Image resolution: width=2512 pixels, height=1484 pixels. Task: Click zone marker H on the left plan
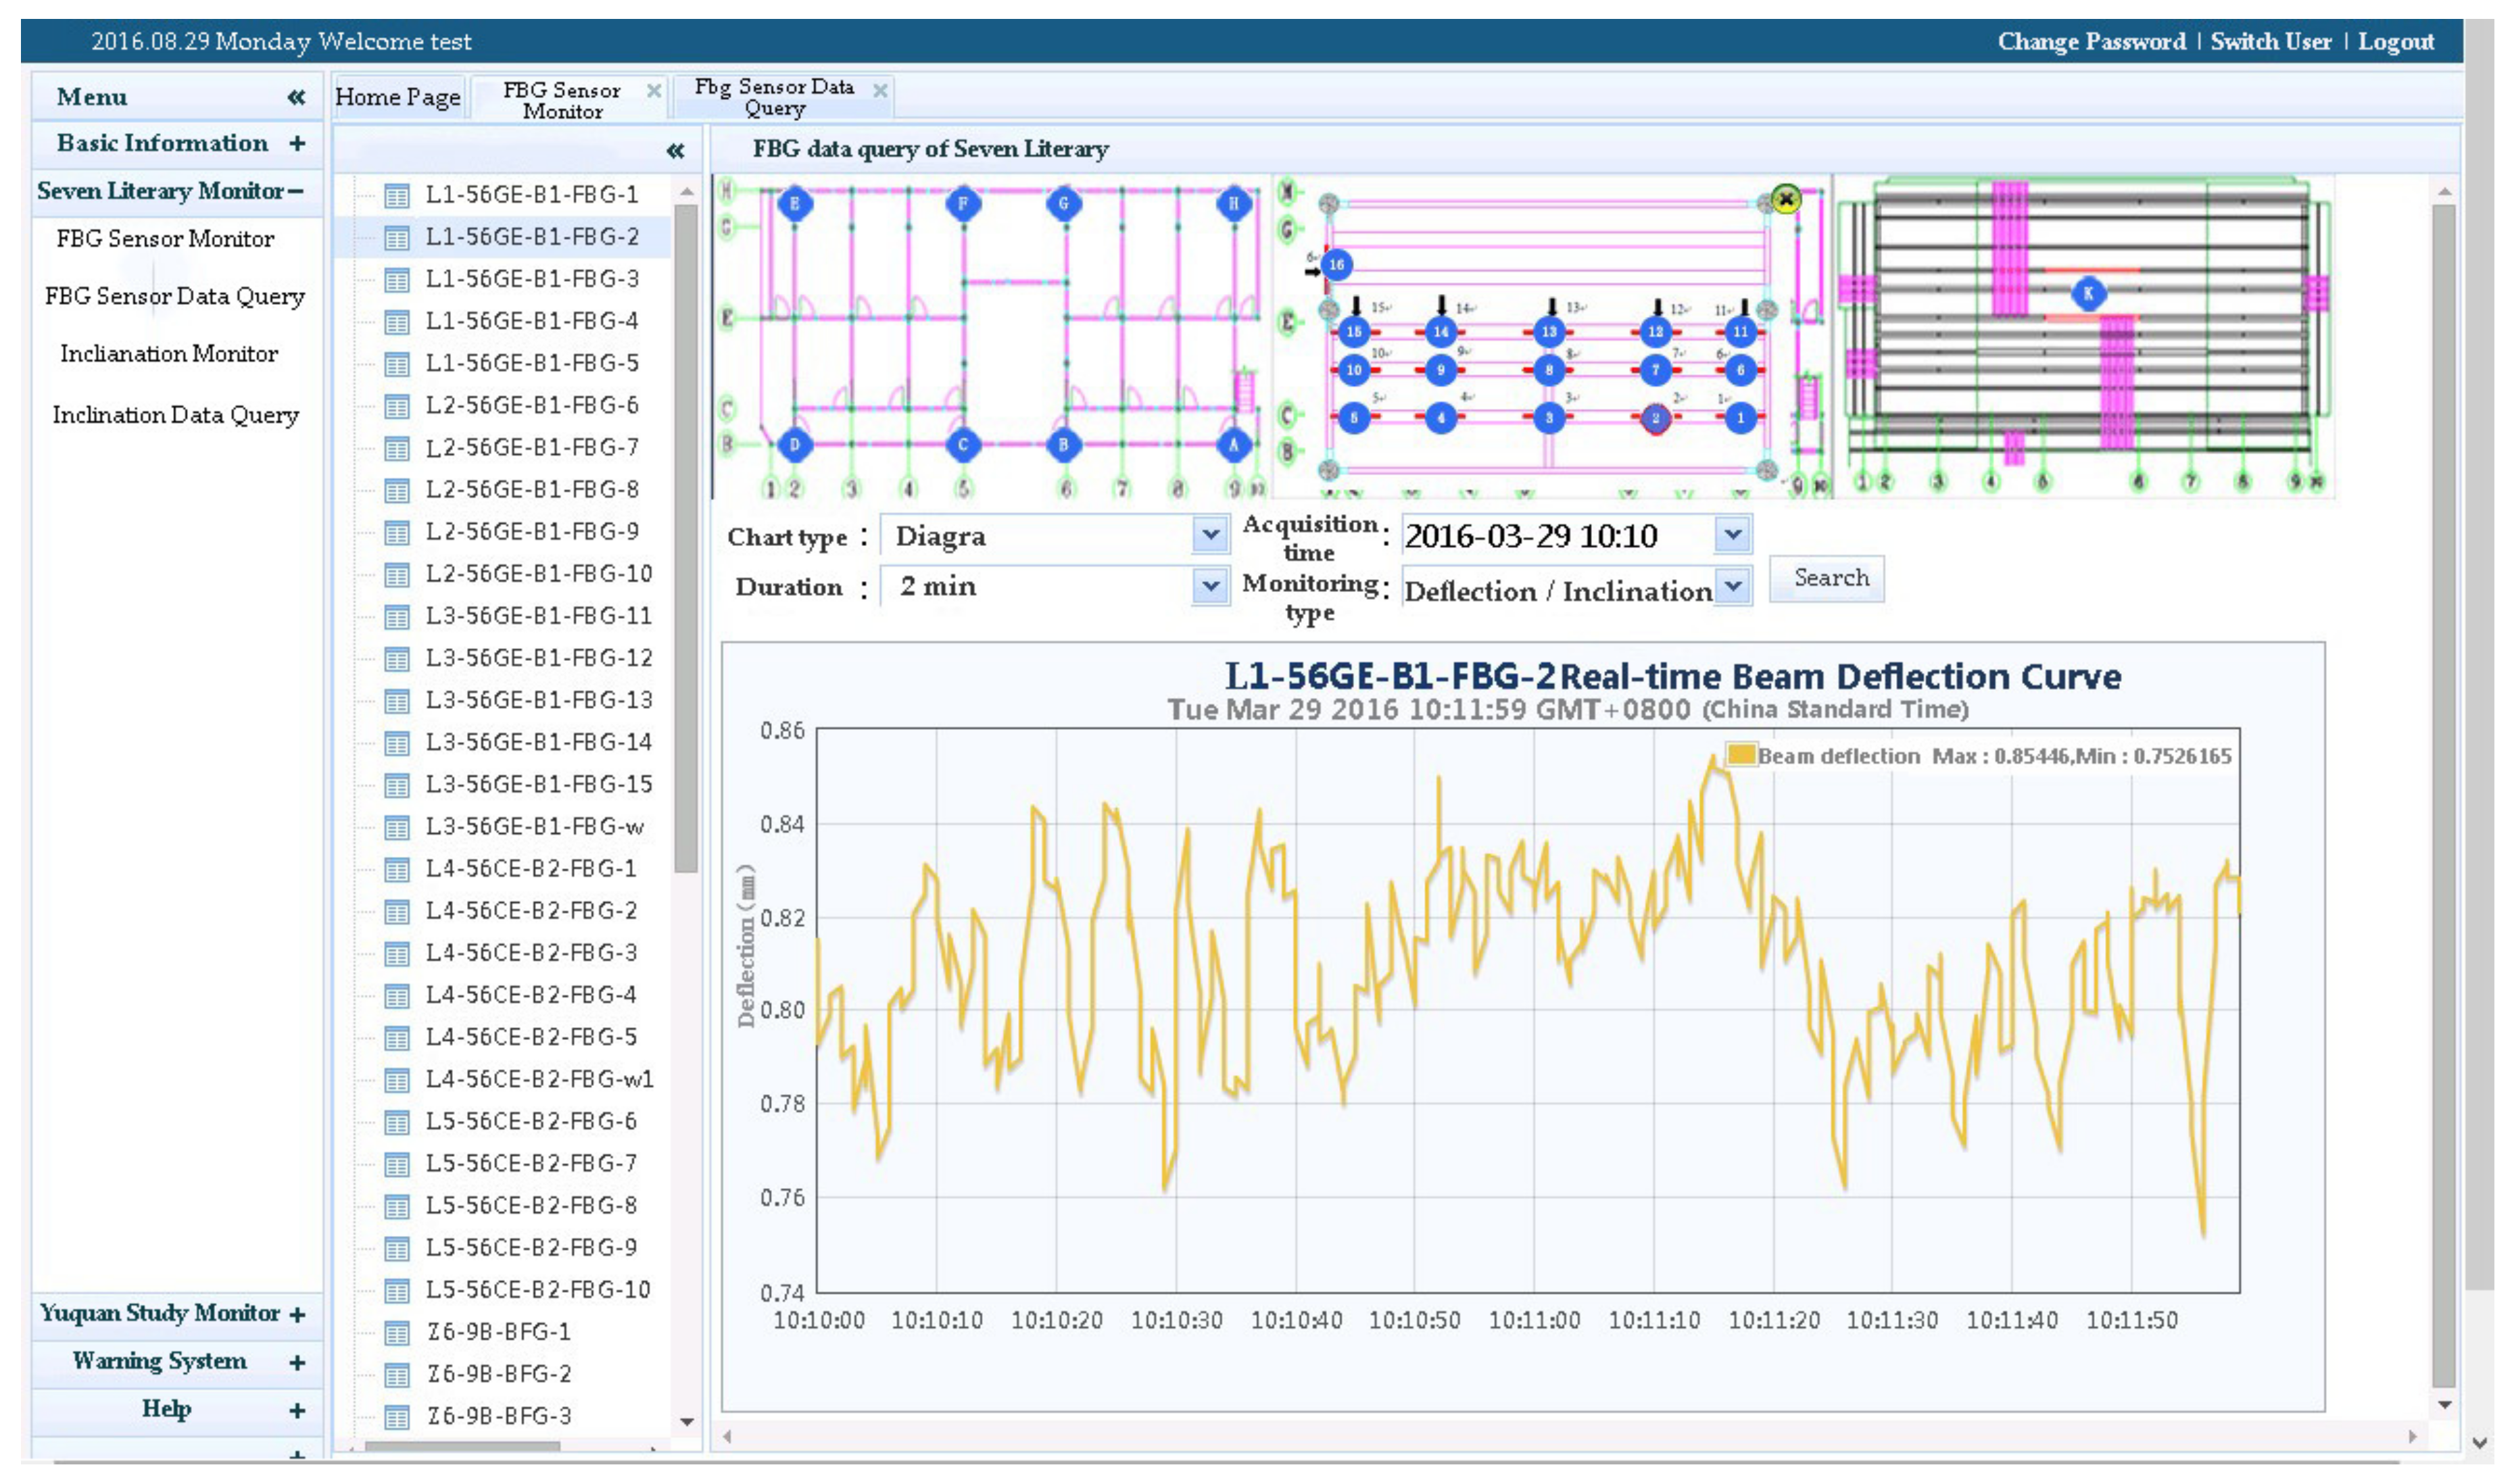tap(1233, 204)
